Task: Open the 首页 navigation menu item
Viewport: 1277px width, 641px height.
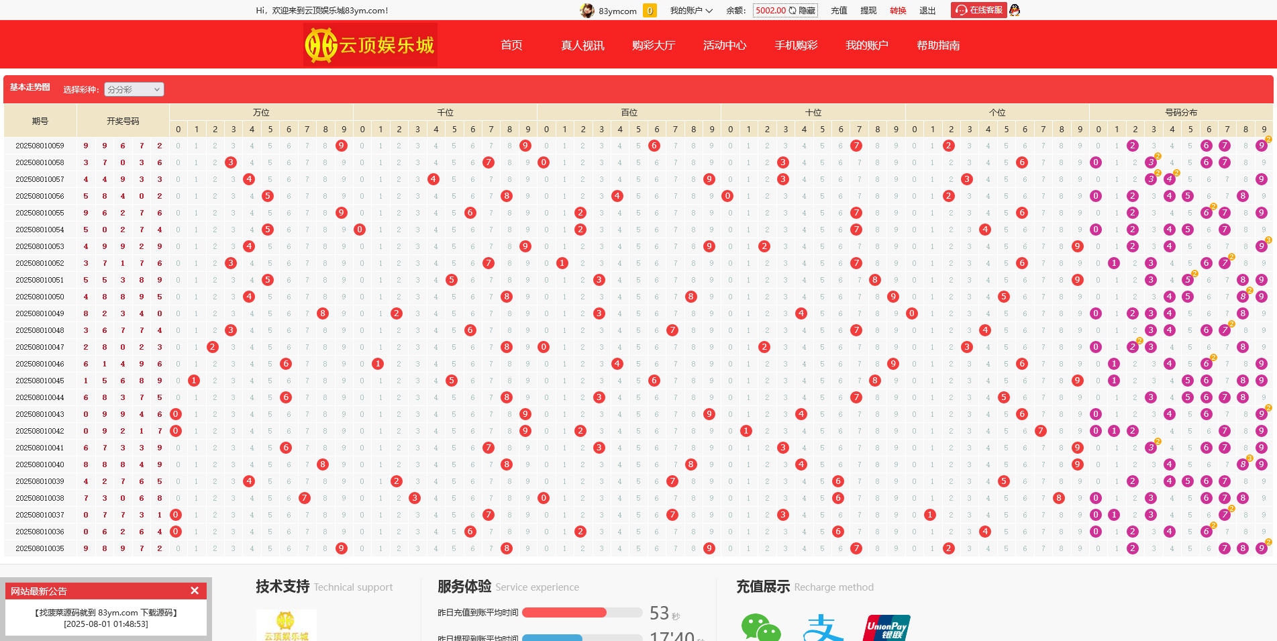Action: 511,45
